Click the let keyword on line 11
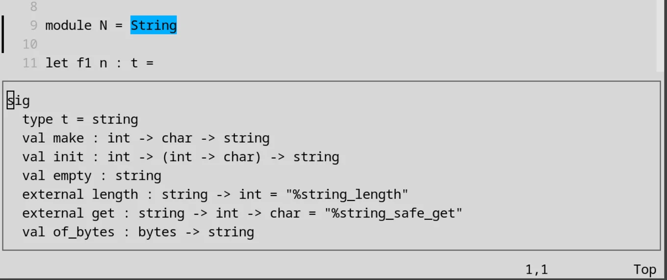 coord(57,63)
